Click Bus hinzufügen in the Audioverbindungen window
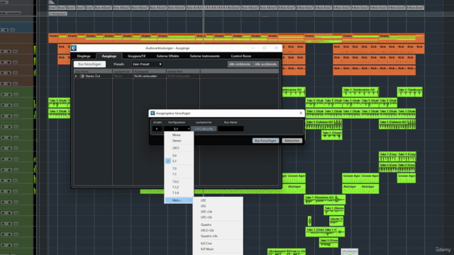Viewport: 454px width, 255px height. point(90,64)
